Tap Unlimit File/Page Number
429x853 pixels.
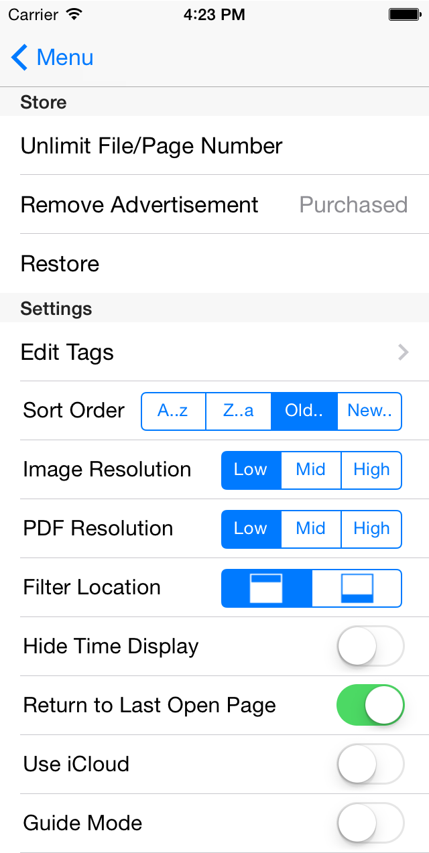[151, 146]
